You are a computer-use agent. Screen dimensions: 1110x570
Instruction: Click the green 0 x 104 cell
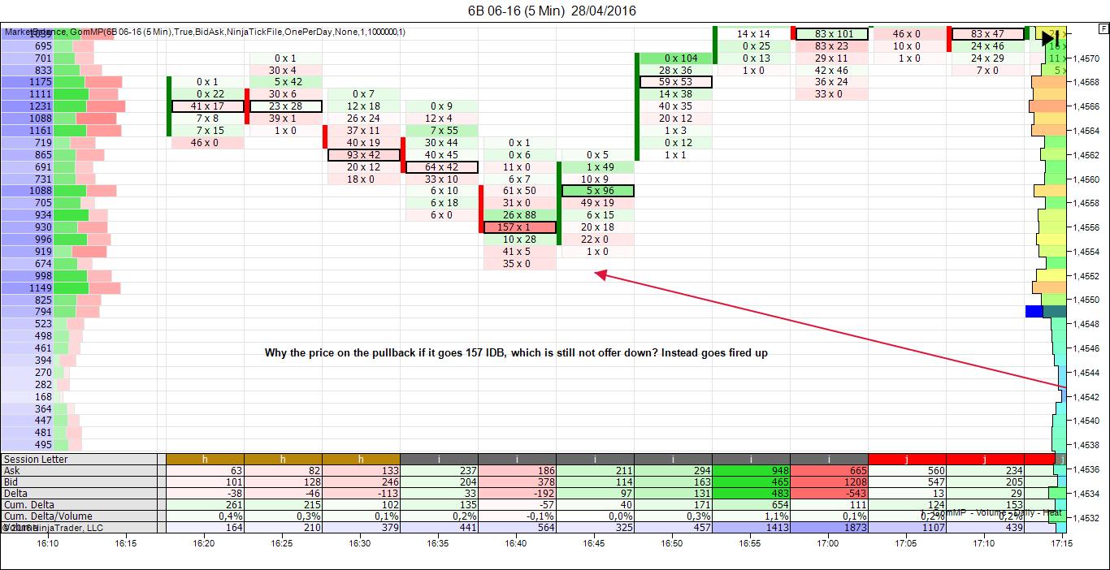coord(675,58)
